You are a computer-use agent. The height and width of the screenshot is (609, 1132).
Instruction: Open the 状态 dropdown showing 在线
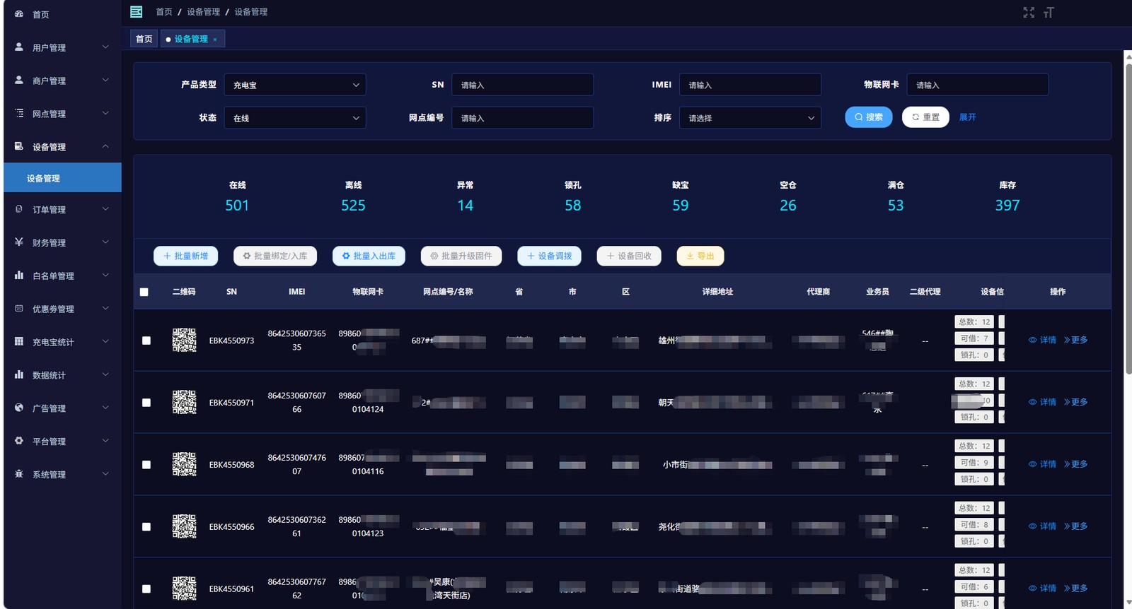(x=295, y=118)
